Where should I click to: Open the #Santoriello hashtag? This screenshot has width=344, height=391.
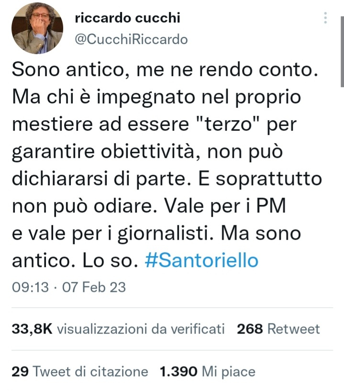click(x=201, y=260)
